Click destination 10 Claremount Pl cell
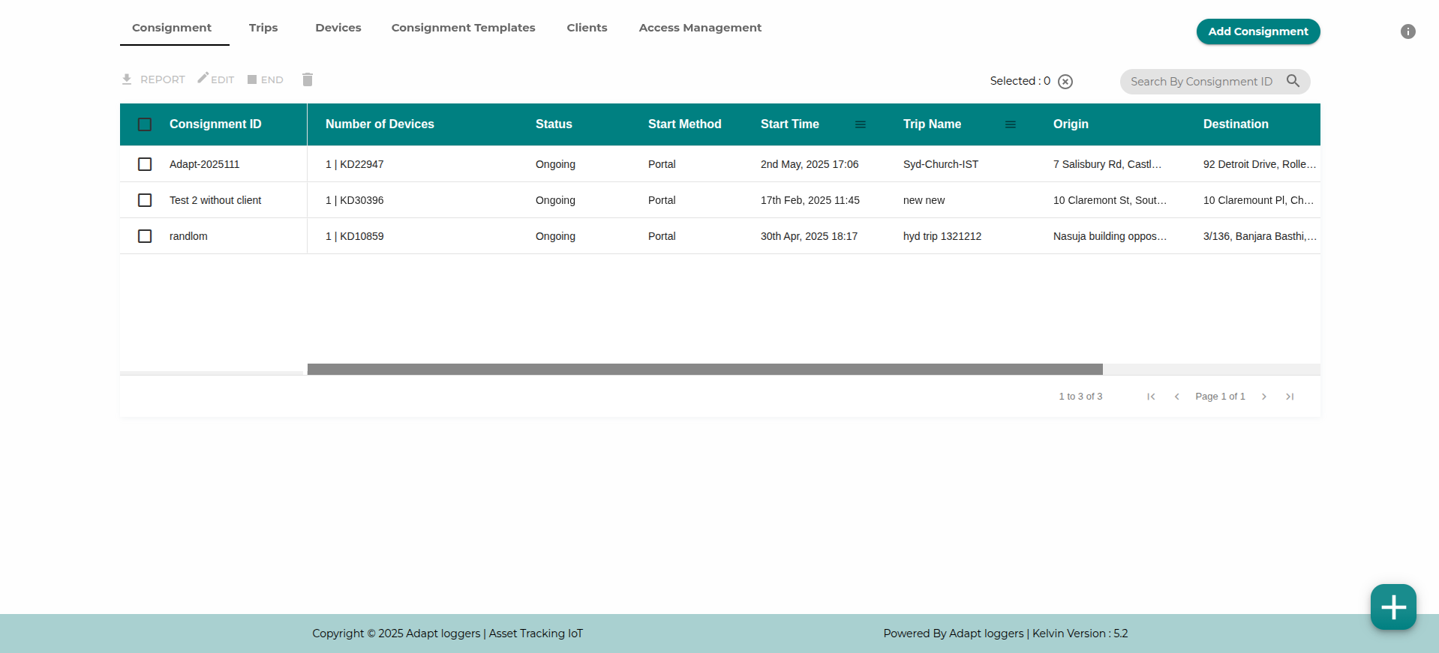This screenshot has height=653, width=1439. [x=1258, y=200]
